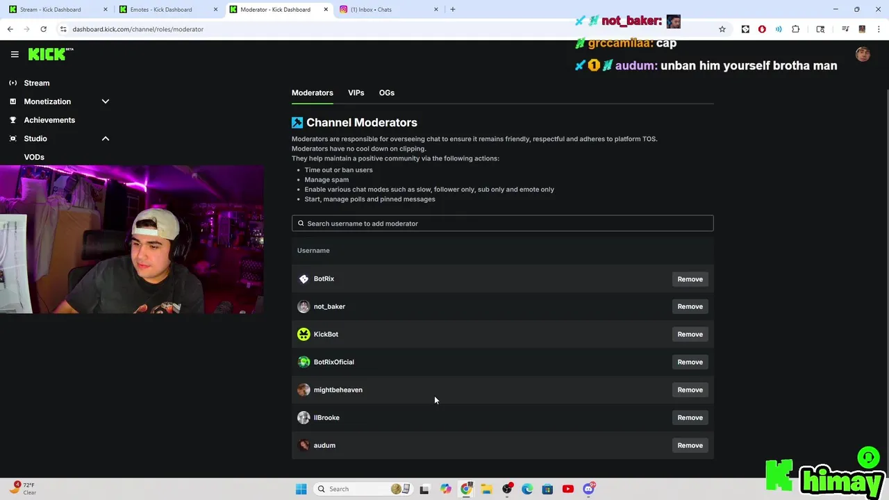Remove BotRixOficial as moderator
This screenshot has height=500, width=889.
[690, 362]
